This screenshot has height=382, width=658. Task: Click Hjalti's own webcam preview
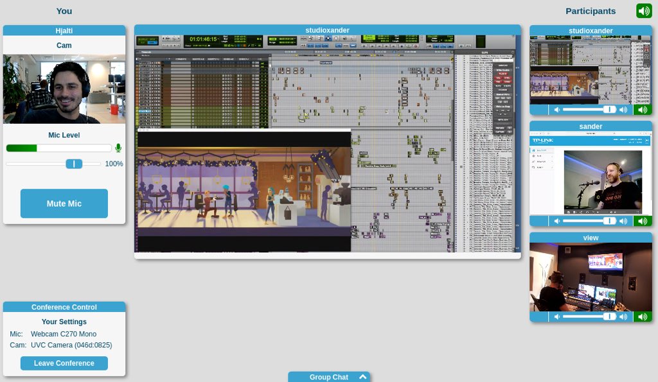pos(64,89)
